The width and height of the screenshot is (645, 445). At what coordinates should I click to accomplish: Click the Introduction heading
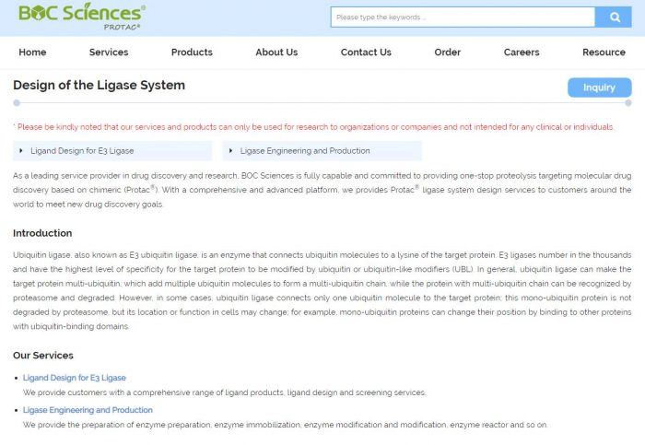(x=42, y=233)
